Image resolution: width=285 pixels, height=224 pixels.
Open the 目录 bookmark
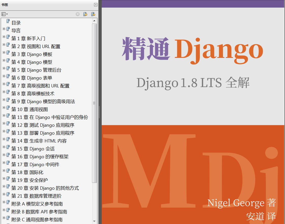click(16, 23)
